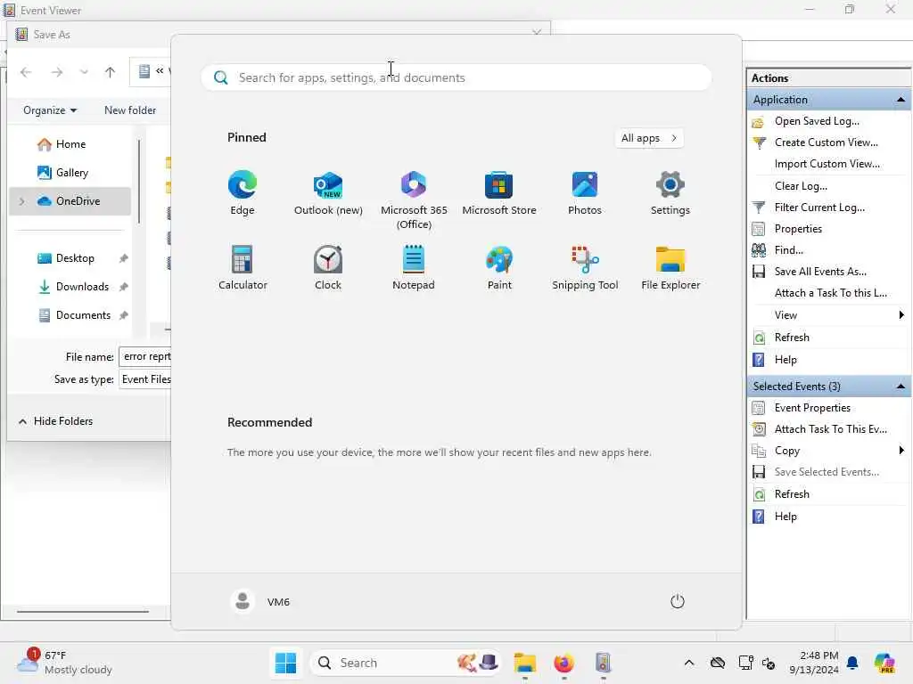
Task: Click Save Selected Events action
Action: point(827,472)
